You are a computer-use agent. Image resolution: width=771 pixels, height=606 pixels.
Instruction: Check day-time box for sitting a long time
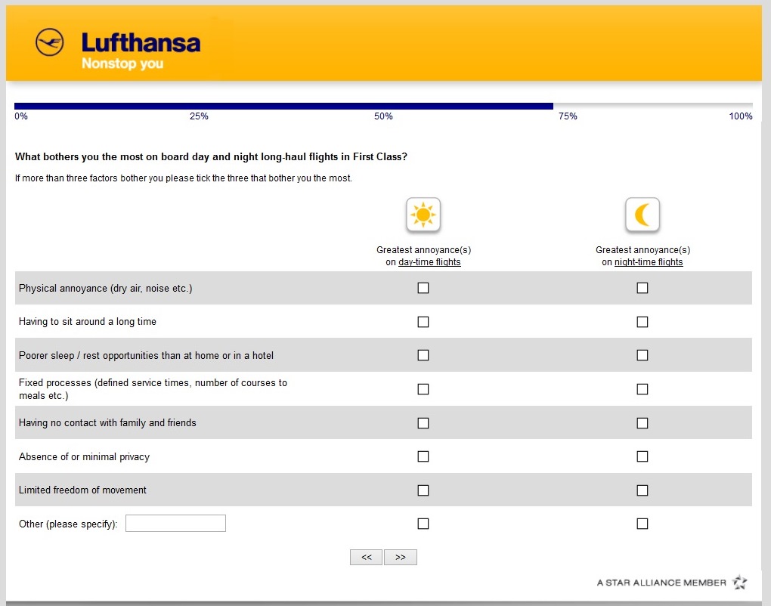[423, 322]
